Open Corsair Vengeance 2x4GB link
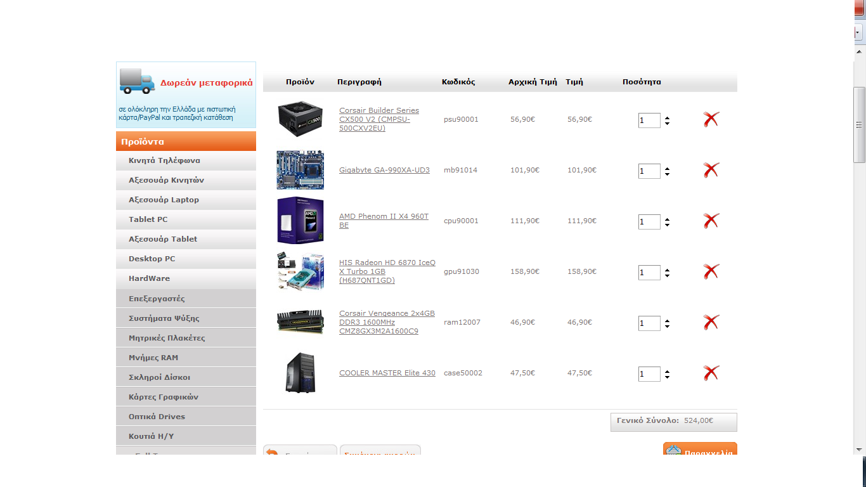 tap(387, 322)
